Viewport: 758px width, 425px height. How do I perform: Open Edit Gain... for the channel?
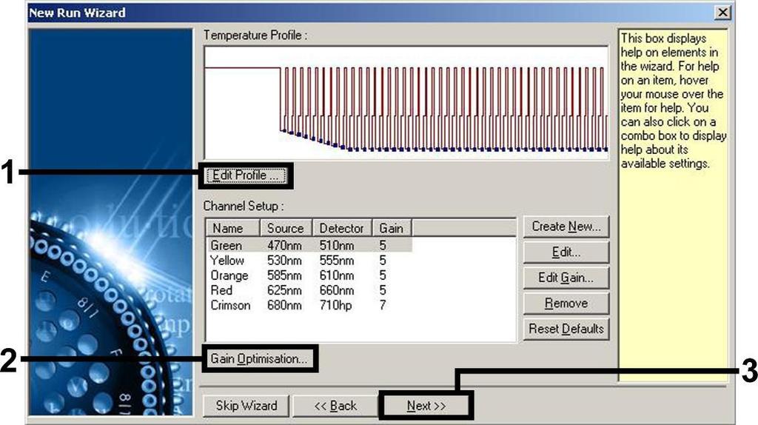pyautogui.click(x=566, y=278)
